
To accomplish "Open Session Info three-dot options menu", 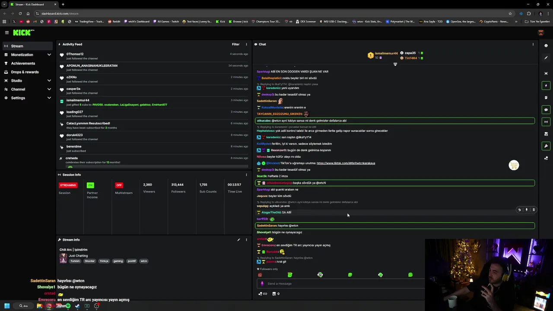I will pos(246,175).
